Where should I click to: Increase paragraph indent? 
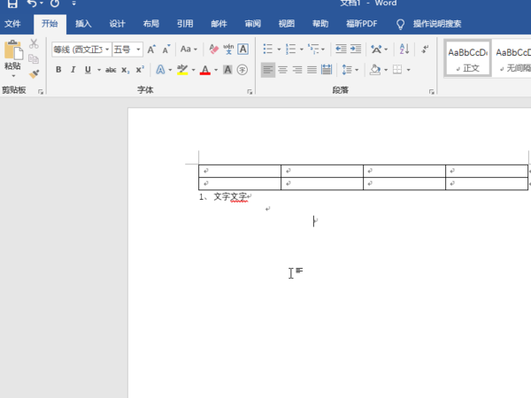(356, 49)
